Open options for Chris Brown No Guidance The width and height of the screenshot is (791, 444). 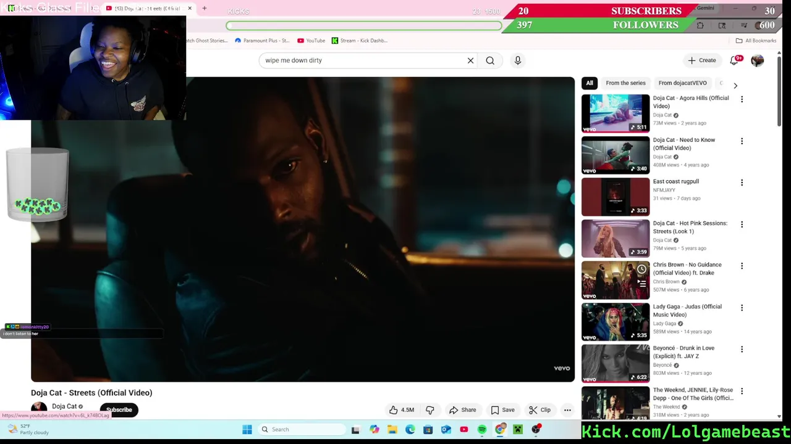pyautogui.click(x=742, y=266)
